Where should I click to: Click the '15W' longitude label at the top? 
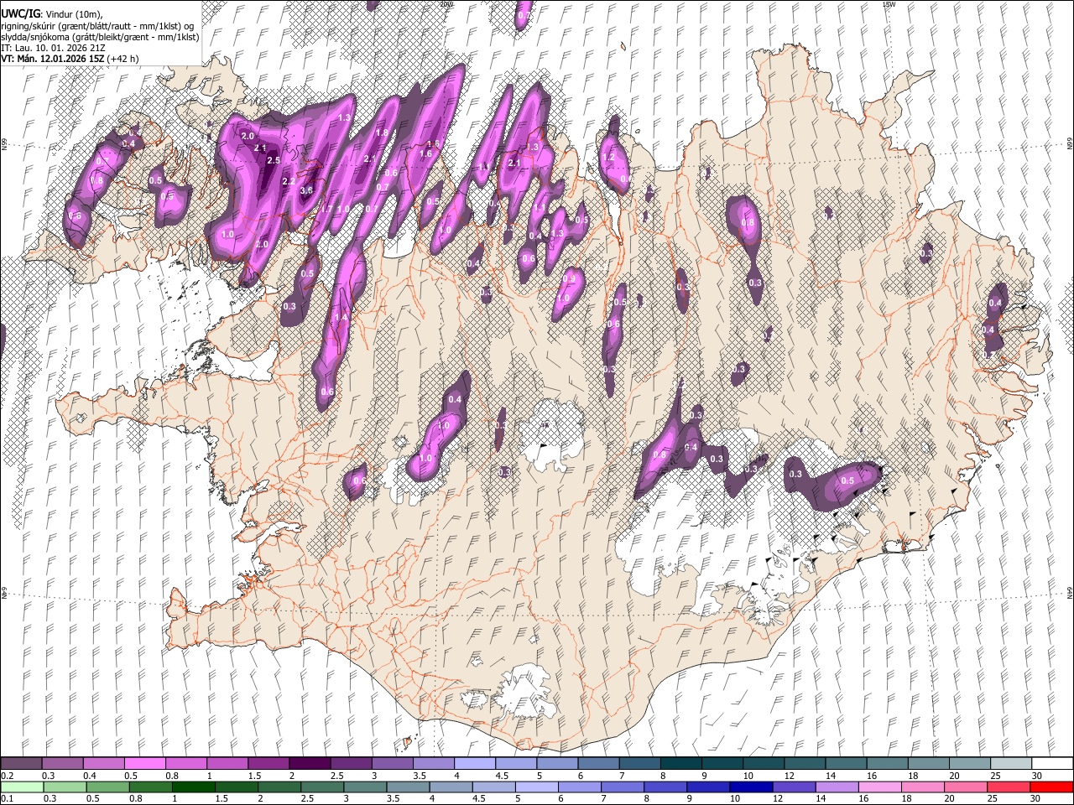coord(889,4)
